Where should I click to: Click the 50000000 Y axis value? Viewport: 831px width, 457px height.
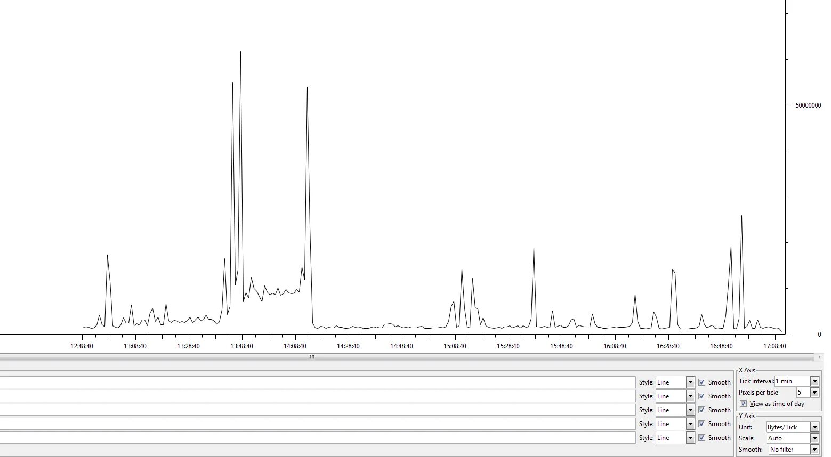click(x=808, y=105)
